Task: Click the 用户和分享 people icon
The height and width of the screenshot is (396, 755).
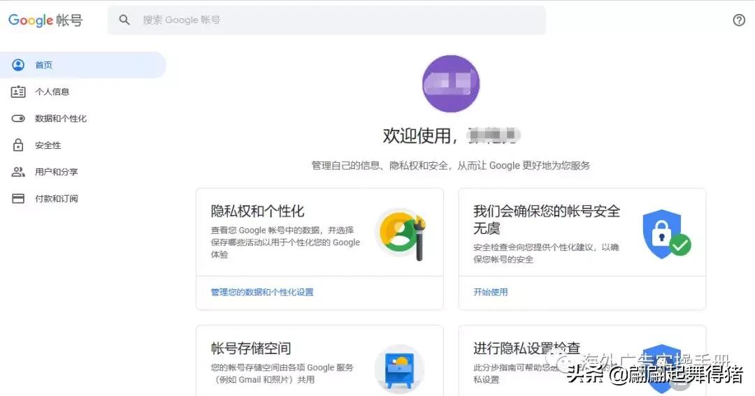Action: point(18,172)
